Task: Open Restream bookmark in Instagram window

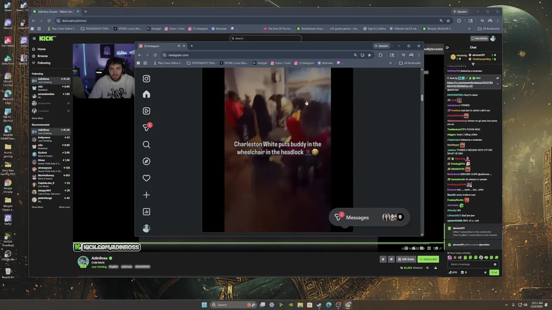Action: coord(326,63)
